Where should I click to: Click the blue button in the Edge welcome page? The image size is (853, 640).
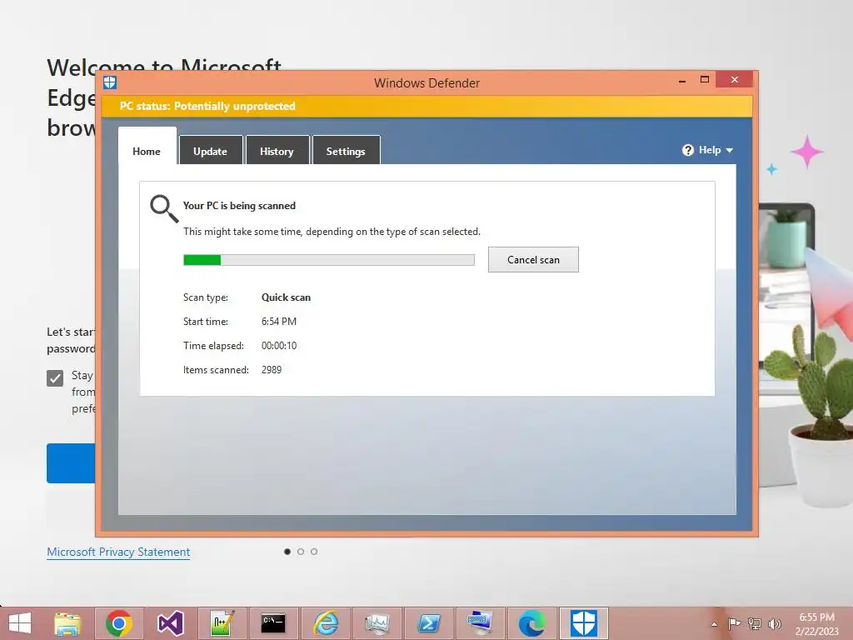pyautogui.click(x=72, y=463)
